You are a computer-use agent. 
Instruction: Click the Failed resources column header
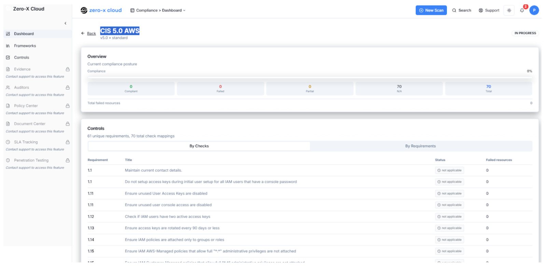point(499,160)
